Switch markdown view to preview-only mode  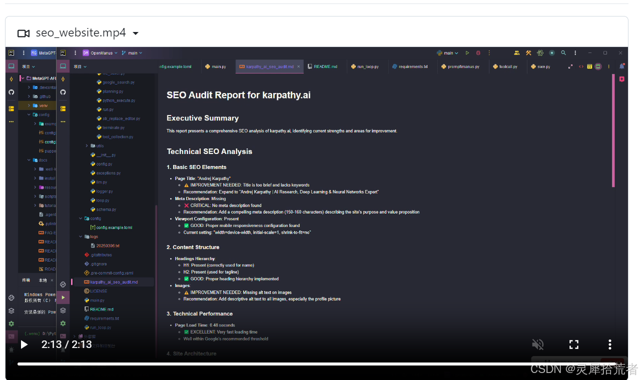point(598,66)
